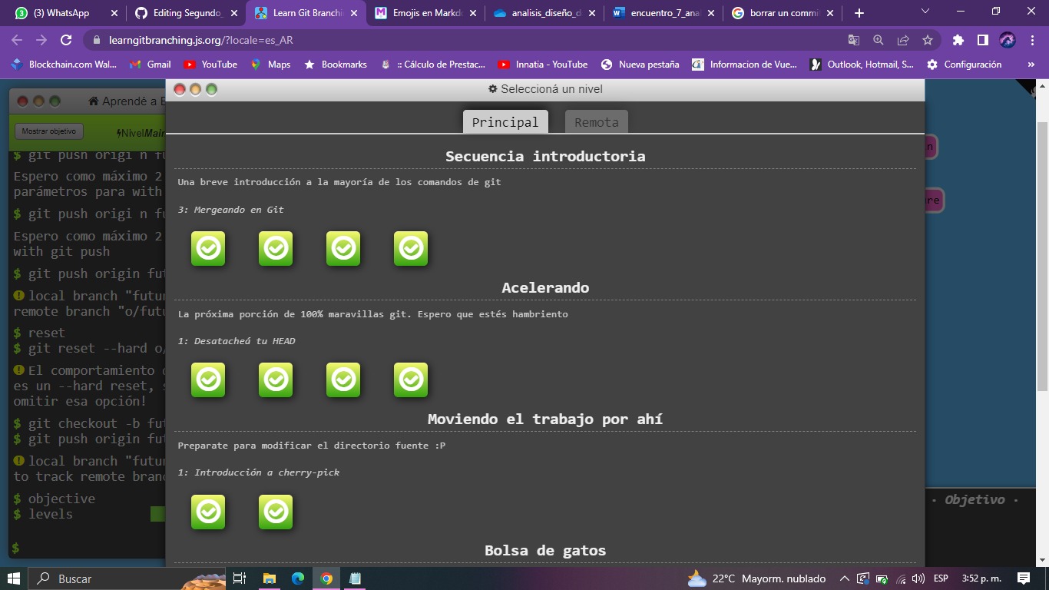Select the fourth level under Mergeando en Git

tap(411, 247)
